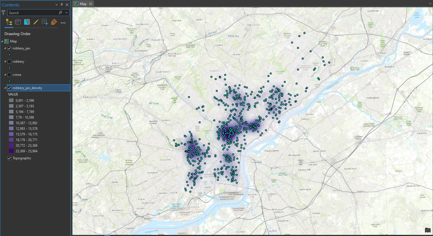Select the Topographic basemap layer name
433x236 pixels.
pyautogui.click(x=22, y=158)
